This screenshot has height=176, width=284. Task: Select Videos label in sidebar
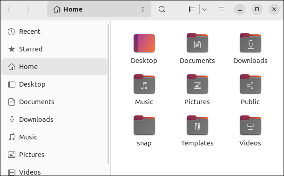point(30,172)
